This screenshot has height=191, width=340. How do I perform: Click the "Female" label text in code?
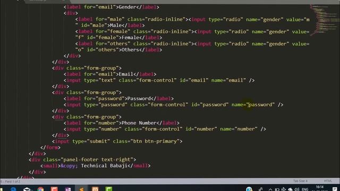pyautogui.click(x=130, y=38)
